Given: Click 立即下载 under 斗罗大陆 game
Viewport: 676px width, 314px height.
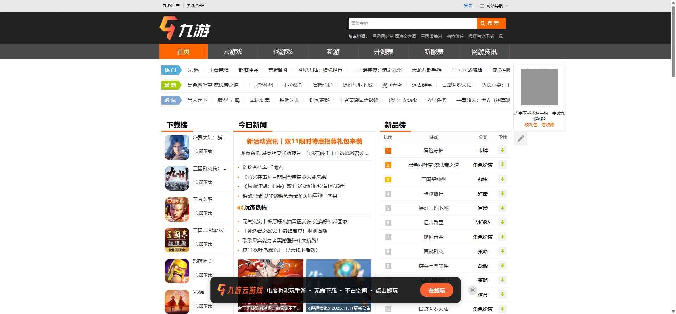Looking at the screenshot, I should (204, 152).
